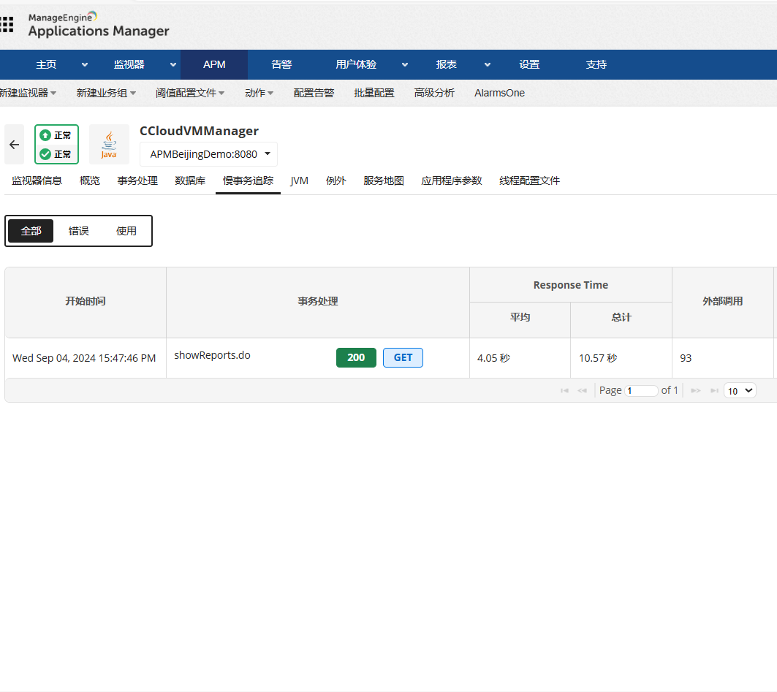777x692 pixels.
Task: Click the green availability up status icon
Action: pyautogui.click(x=45, y=135)
